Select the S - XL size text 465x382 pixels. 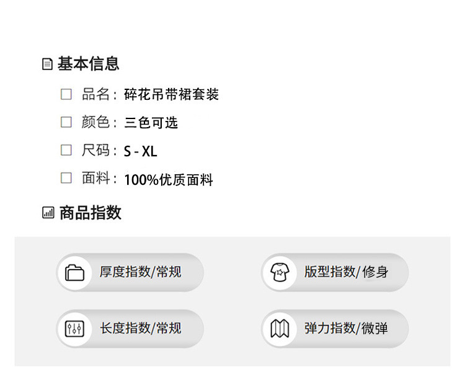[141, 151]
